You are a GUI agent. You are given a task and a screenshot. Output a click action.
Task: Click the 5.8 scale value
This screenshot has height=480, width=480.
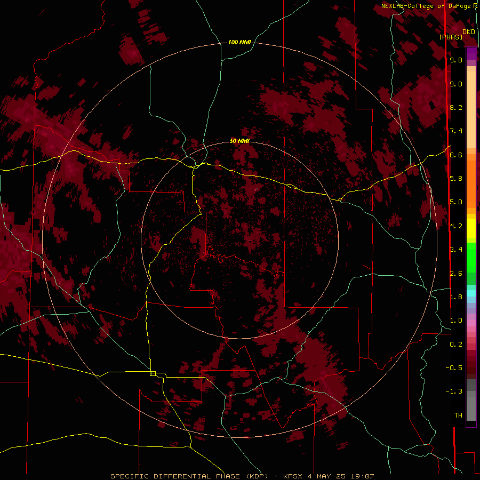(x=456, y=179)
